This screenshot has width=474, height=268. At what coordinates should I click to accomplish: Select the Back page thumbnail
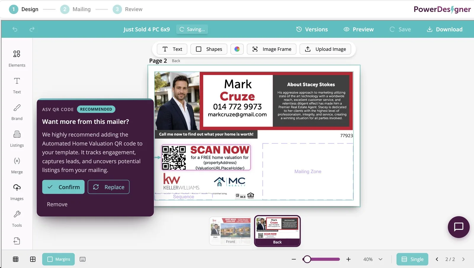(x=277, y=231)
